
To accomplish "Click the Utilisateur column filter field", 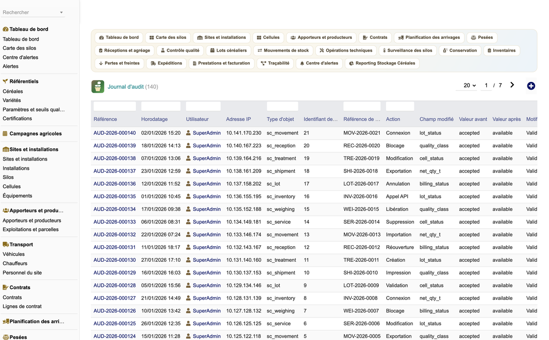I will tap(203, 106).
